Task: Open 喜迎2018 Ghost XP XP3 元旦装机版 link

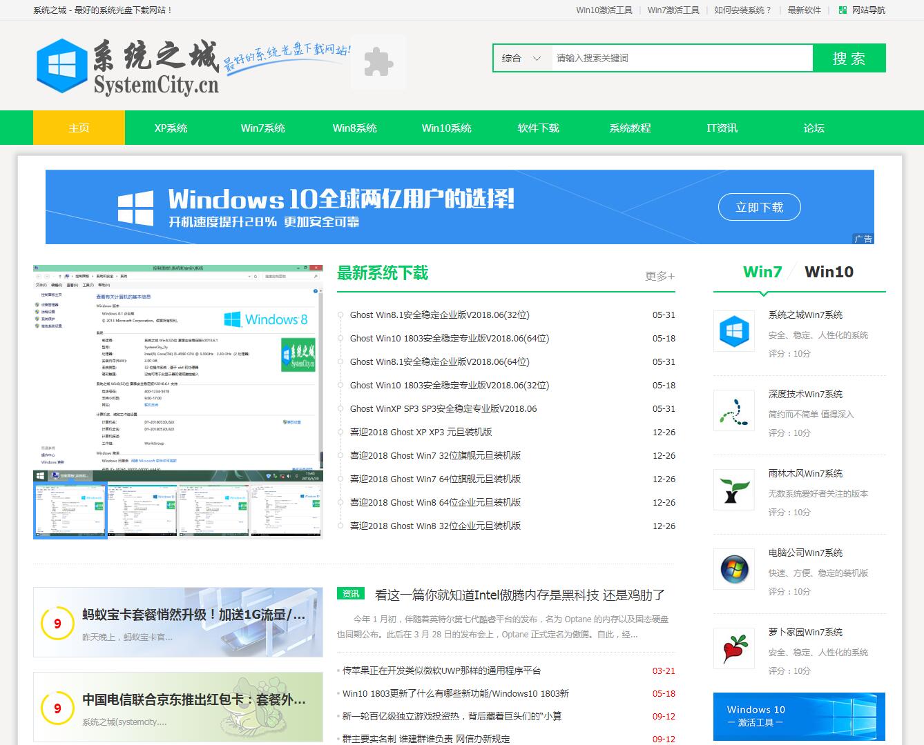Action: coord(421,432)
